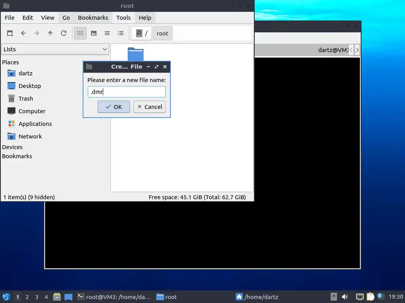Activate root@VM3 terminal taskbar entry
Image resolution: width=405 pixels, height=303 pixels.
coord(114,297)
